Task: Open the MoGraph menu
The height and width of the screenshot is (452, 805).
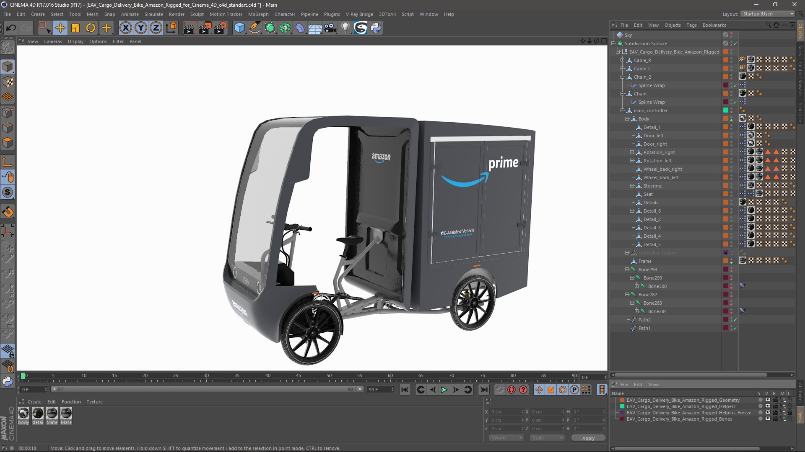Action: (x=258, y=14)
